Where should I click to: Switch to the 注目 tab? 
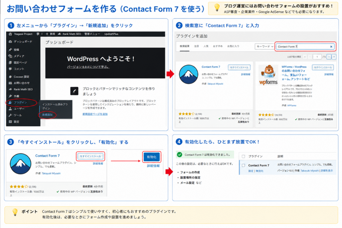196,46
